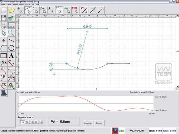The width and height of the screenshot is (179, 134).
Task: Choose the select-points cursor tool
Action: tap(20, 10)
